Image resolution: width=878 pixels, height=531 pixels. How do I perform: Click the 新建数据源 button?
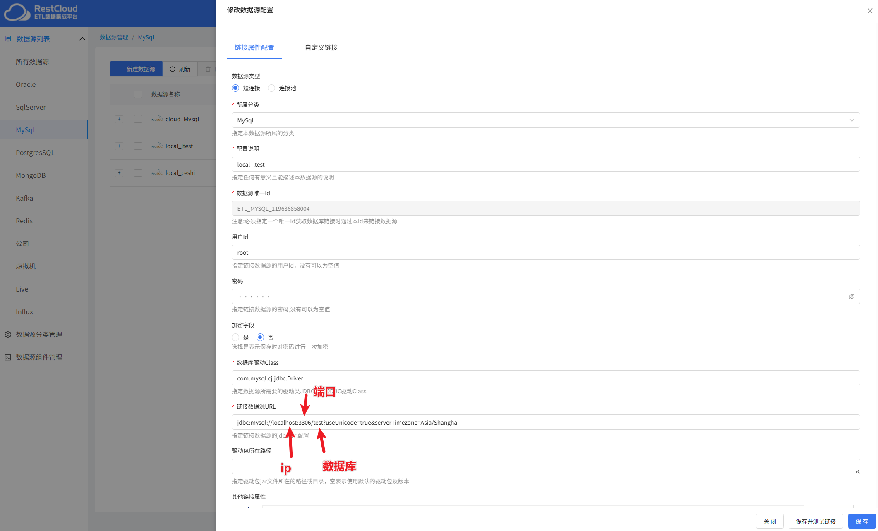(136, 69)
